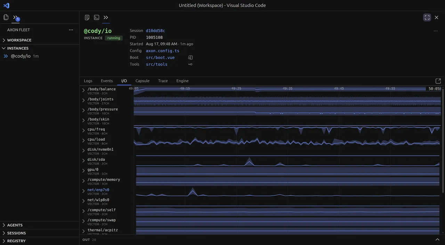Open I/O view in new window

(438, 81)
